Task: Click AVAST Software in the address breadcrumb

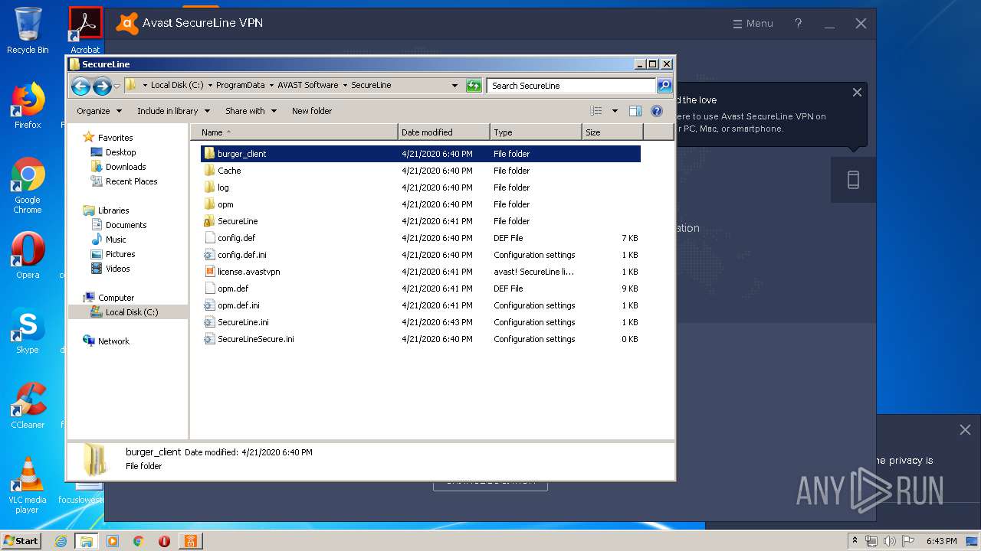Action: 307,85
